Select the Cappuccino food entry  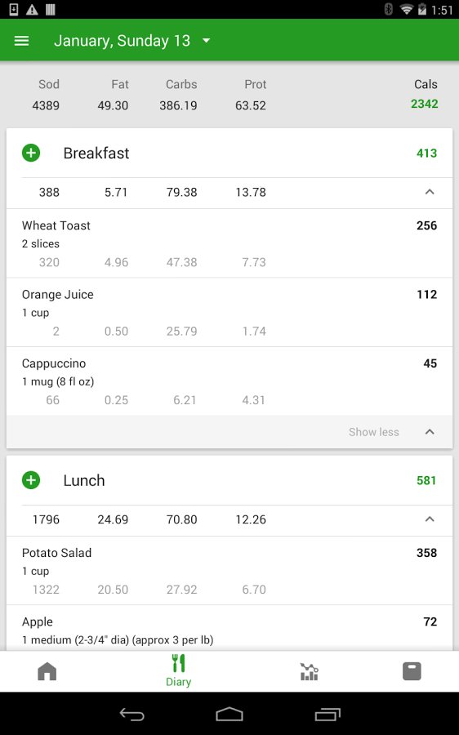(x=229, y=381)
